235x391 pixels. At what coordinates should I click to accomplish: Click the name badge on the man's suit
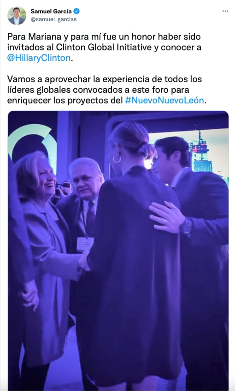tap(85, 244)
